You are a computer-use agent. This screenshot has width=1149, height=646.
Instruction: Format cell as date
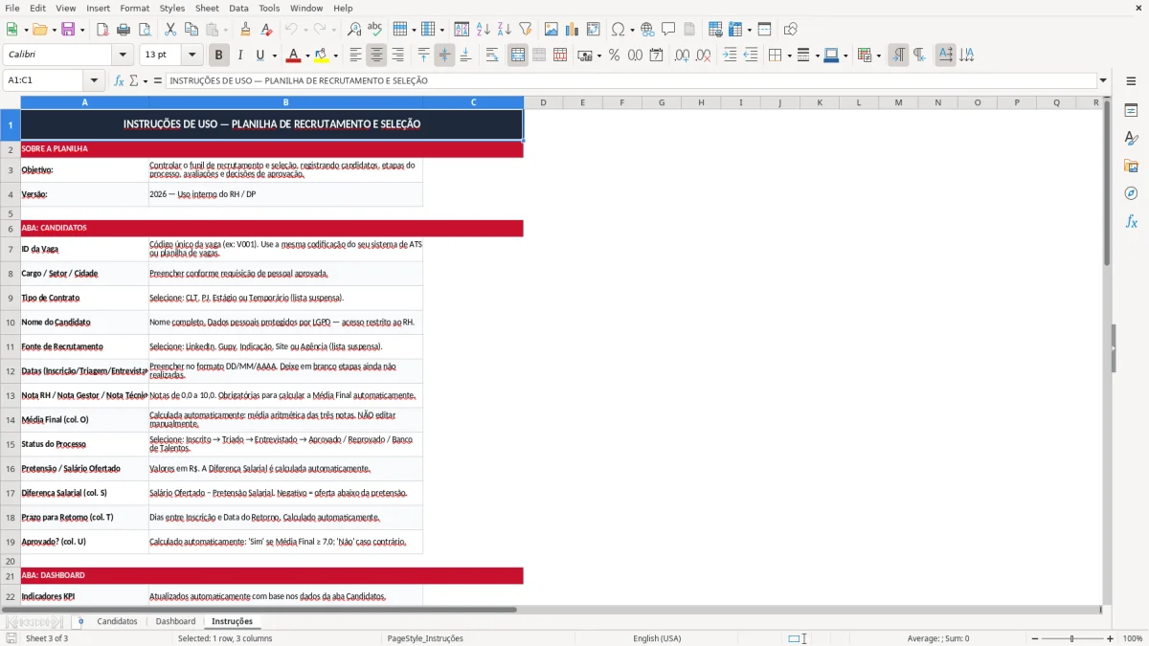(657, 56)
